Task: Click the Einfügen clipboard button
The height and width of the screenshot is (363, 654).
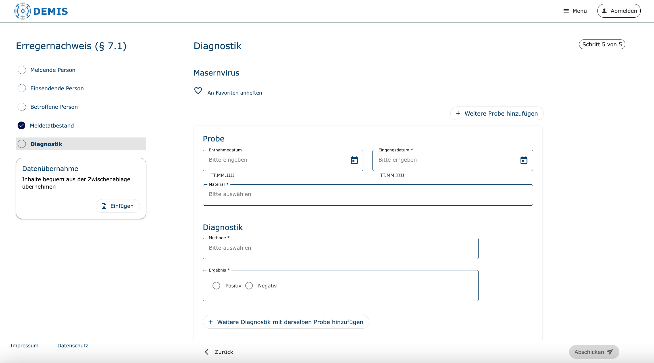Action: pyautogui.click(x=118, y=206)
